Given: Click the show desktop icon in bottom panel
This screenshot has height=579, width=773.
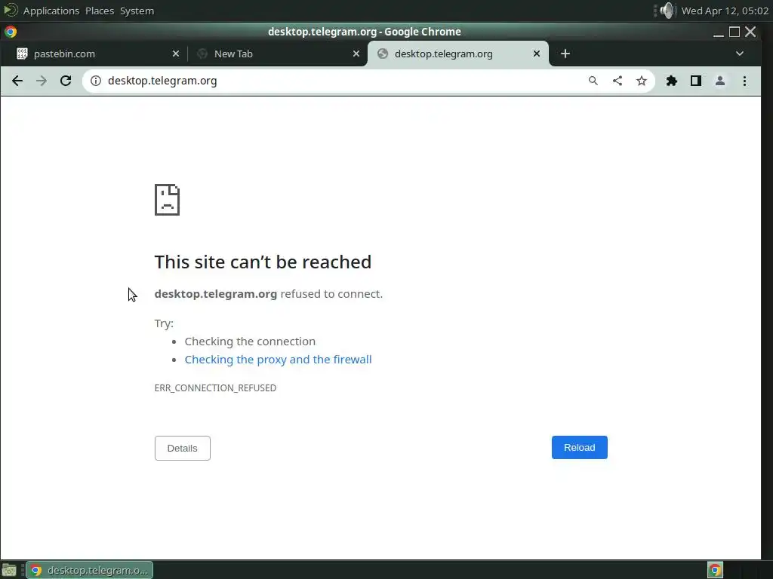Looking at the screenshot, I should pyautogui.click(x=9, y=570).
